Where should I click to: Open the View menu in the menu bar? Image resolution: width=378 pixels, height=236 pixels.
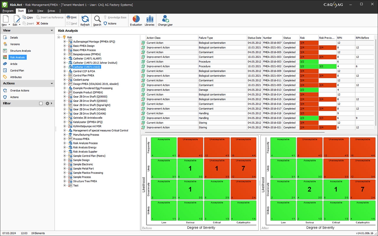tap(40, 11)
